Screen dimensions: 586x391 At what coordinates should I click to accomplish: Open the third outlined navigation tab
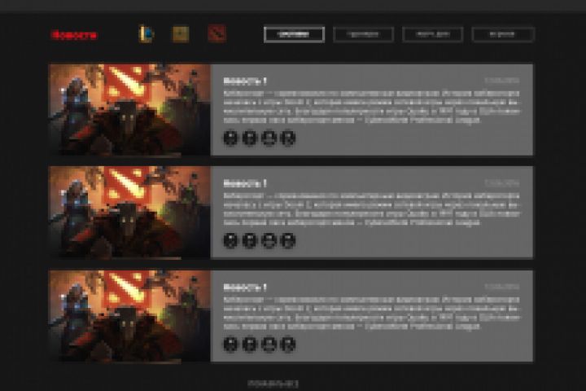coord(433,34)
